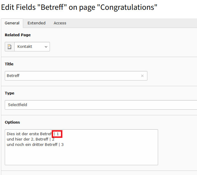Click the "und hier der 2. Betreff" line
The image size is (197, 175).
pyautogui.click(x=27, y=139)
